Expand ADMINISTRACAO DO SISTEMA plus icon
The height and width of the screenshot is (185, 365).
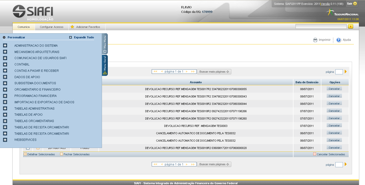coord(5,46)
